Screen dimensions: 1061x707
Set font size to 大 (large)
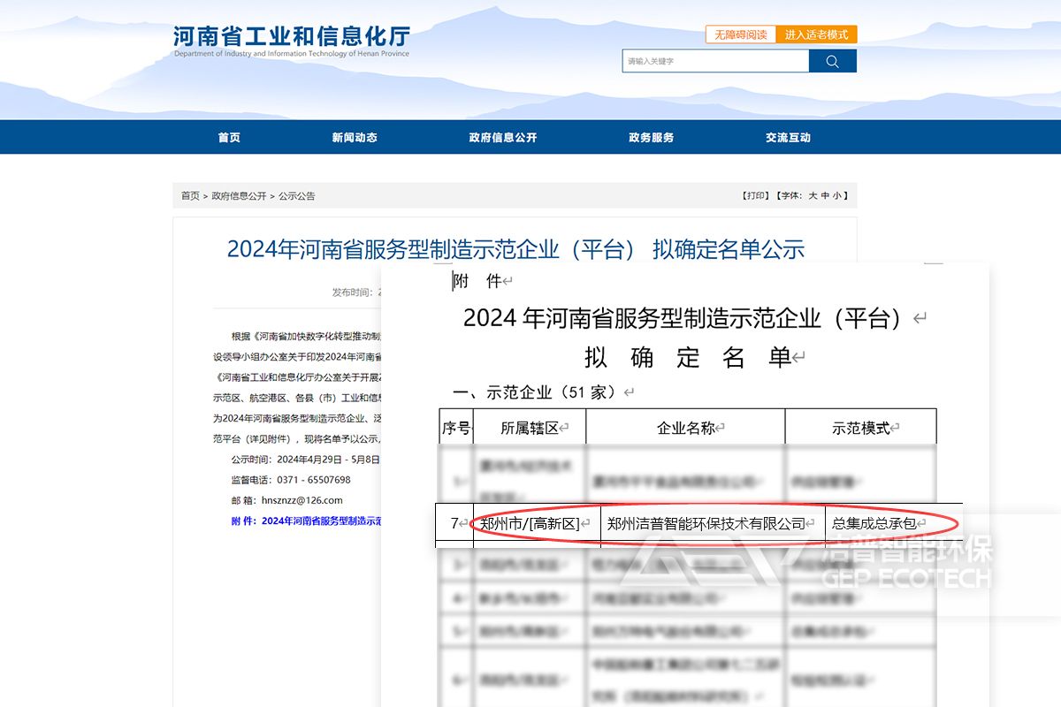pos(813,196)
